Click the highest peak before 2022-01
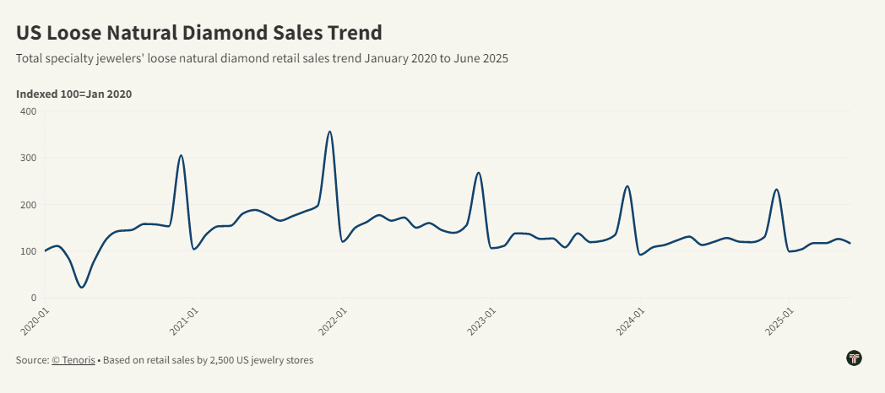 (x=329, y=132)
